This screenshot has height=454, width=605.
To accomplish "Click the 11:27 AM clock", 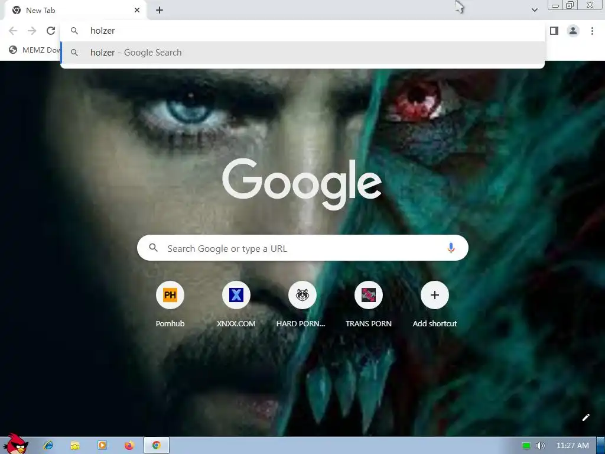I will [573, 446].
